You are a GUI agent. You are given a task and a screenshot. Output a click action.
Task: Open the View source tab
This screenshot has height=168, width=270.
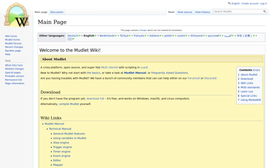pyautogui.click(x=184, y=12)
